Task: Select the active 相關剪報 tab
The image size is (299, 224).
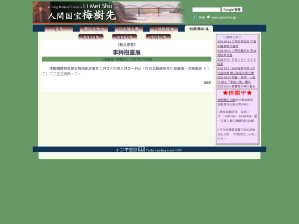Action: click(199, 29)
